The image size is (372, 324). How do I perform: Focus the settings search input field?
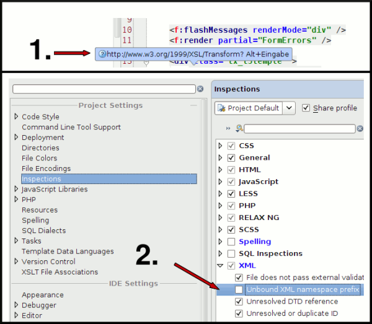pyautogui.click(x=104, y=89)
